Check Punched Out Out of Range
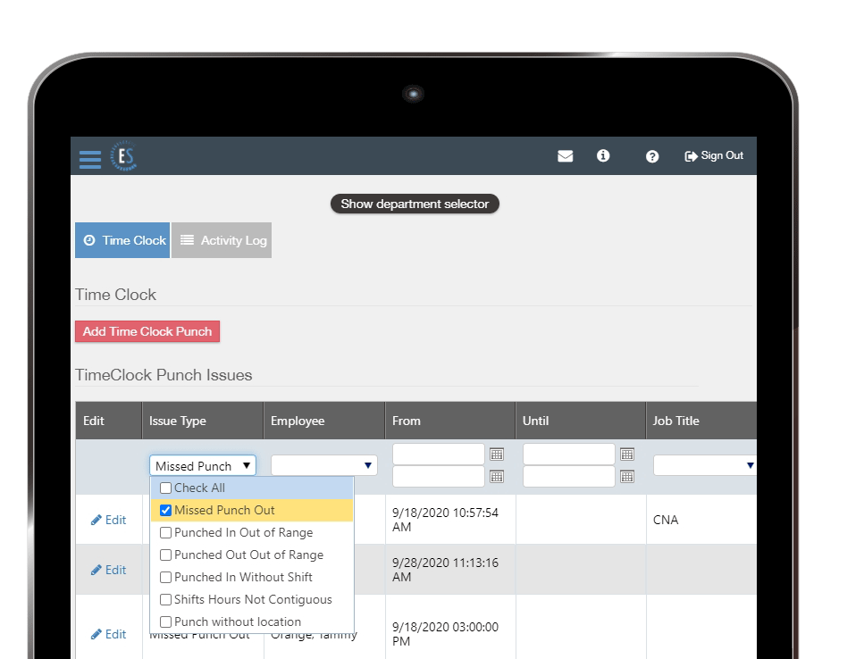The image size is (864, 659). (x=165, y=555)
